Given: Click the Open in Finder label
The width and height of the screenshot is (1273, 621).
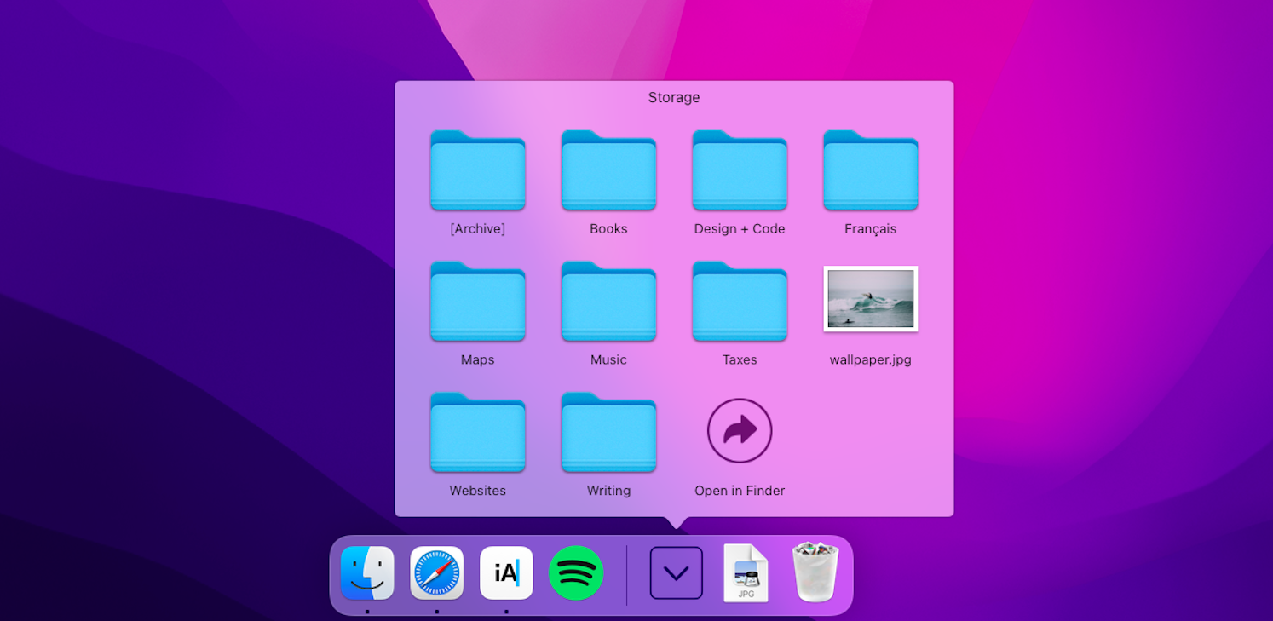Looking at the screenshot, I should click(x=740, y=491).
